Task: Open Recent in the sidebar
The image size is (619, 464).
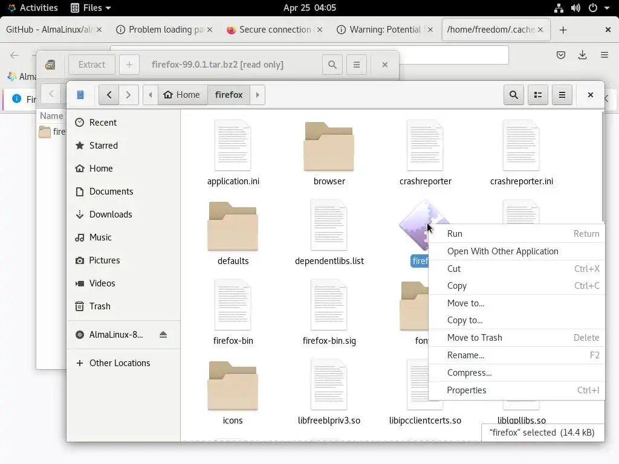Action: coord(123,122)
